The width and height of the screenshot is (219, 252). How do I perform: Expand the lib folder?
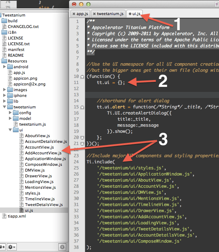pyautogui.click(x=5, y=101)
